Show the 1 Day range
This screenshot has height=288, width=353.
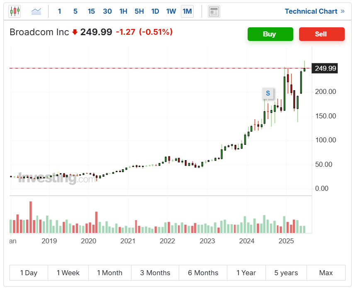tap(29, 273)
